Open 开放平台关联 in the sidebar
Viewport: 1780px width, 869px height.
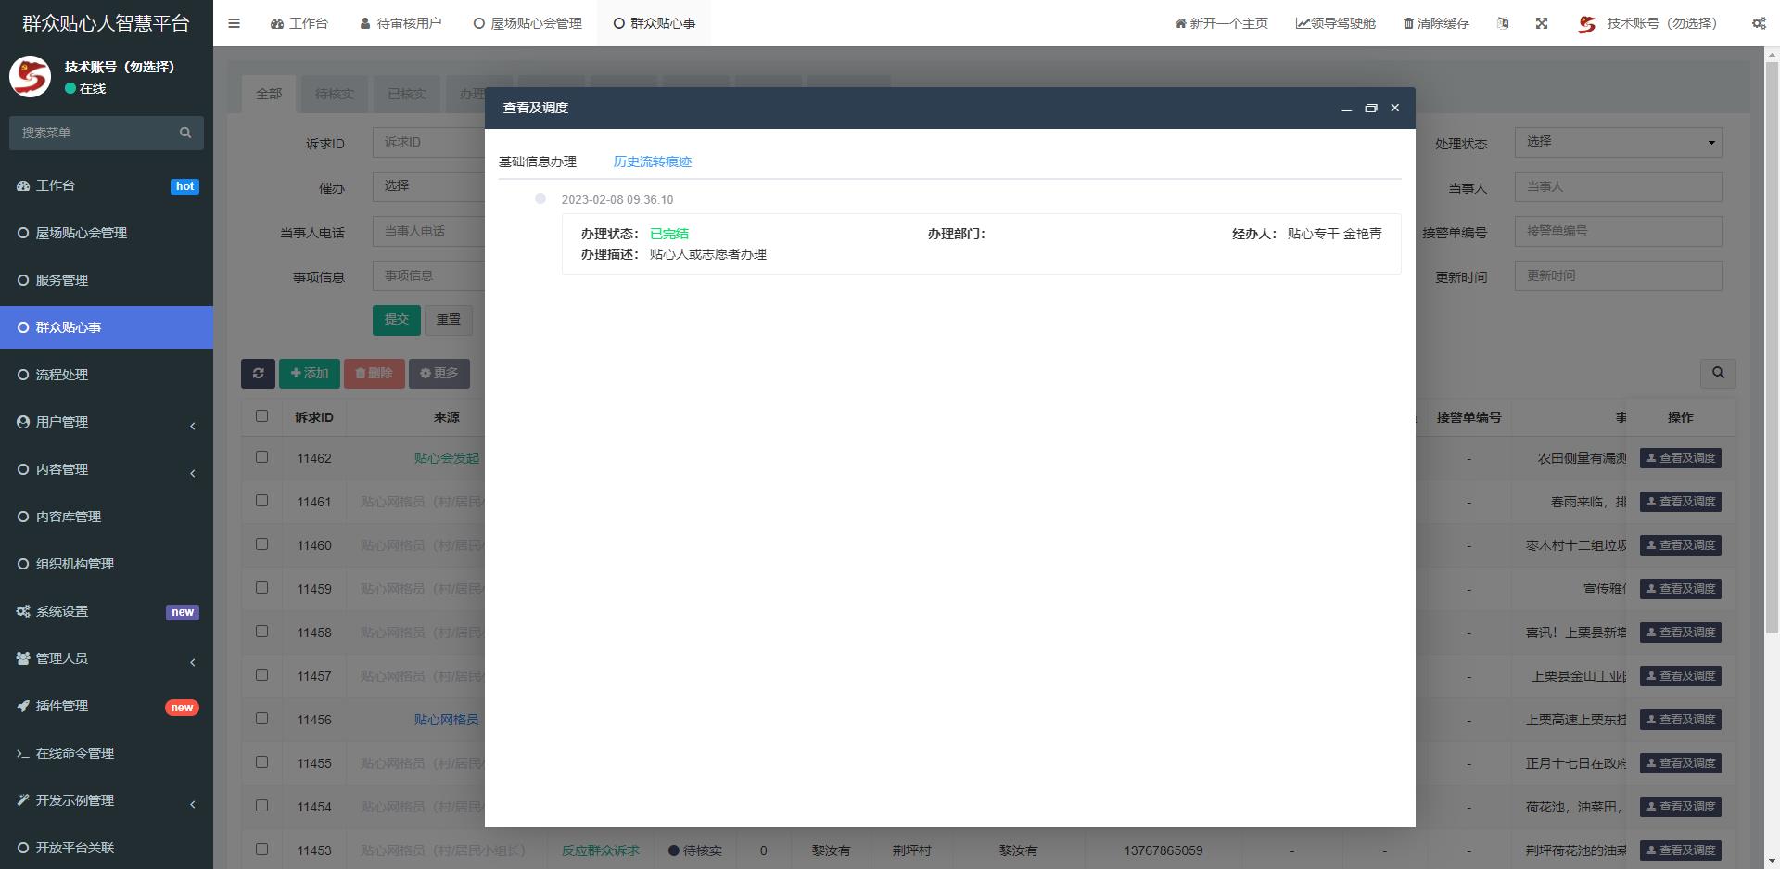[107, 848]
